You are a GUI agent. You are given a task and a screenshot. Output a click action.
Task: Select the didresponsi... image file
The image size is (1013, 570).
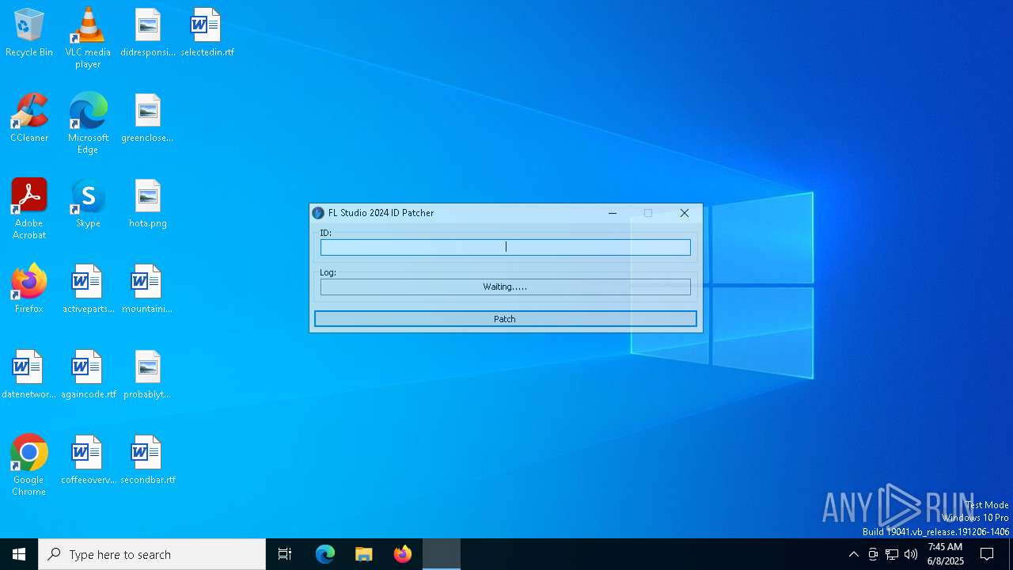(148, 33)
